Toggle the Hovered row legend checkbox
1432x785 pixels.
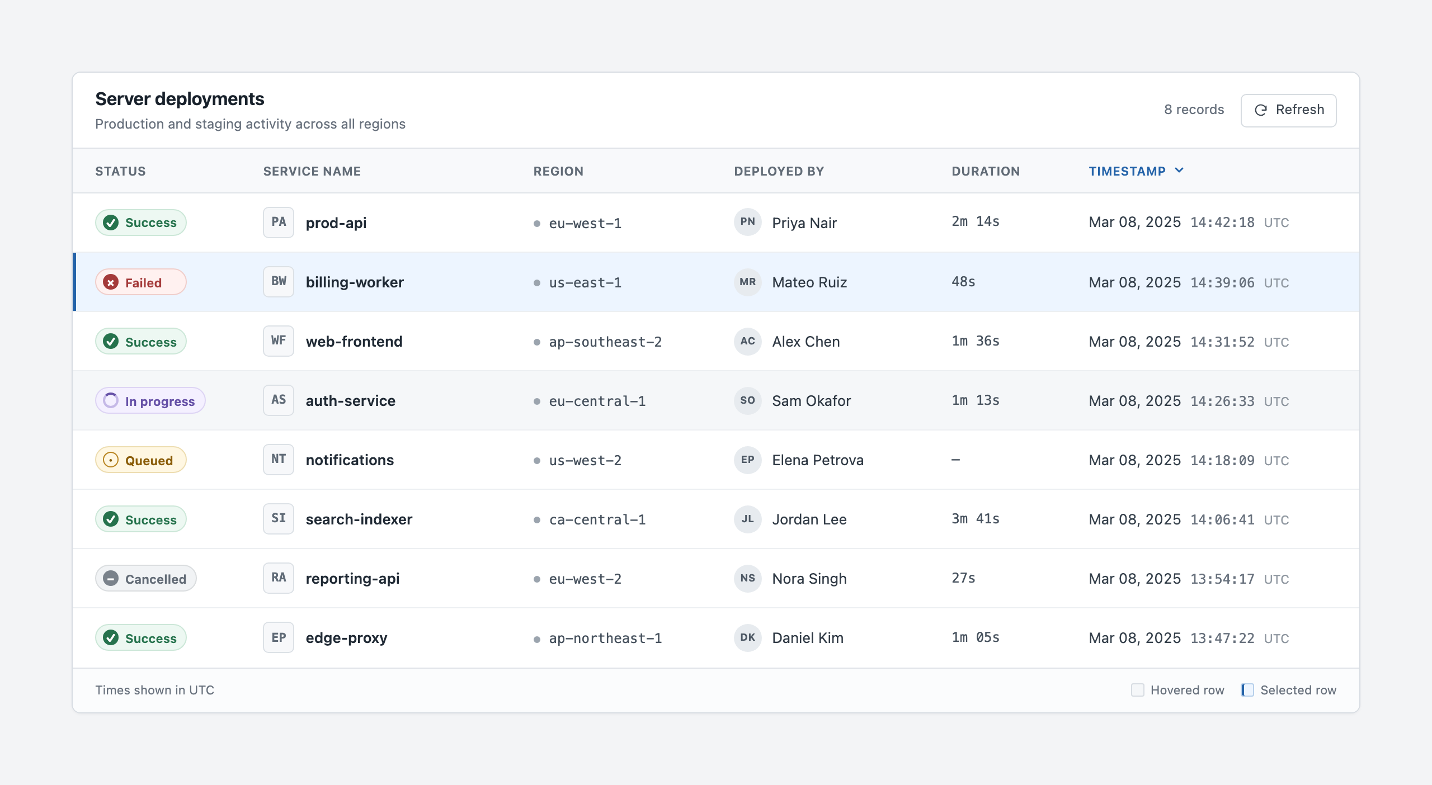pyautogui.click(x=1137, y=690)
